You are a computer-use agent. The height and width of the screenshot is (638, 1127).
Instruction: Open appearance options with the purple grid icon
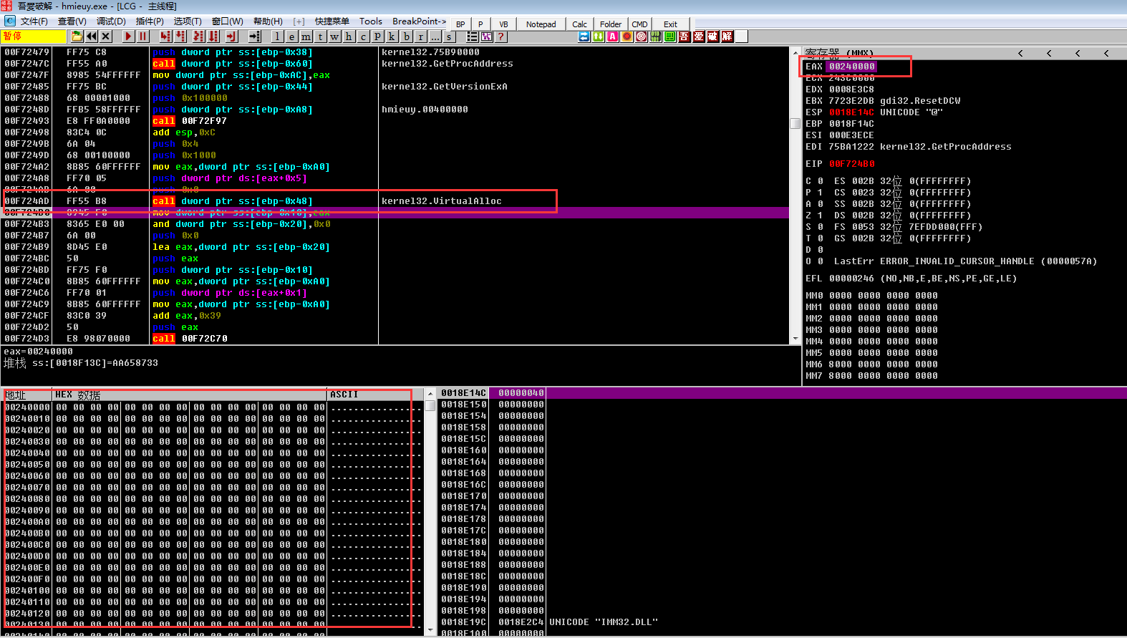[x=487, y=37]
